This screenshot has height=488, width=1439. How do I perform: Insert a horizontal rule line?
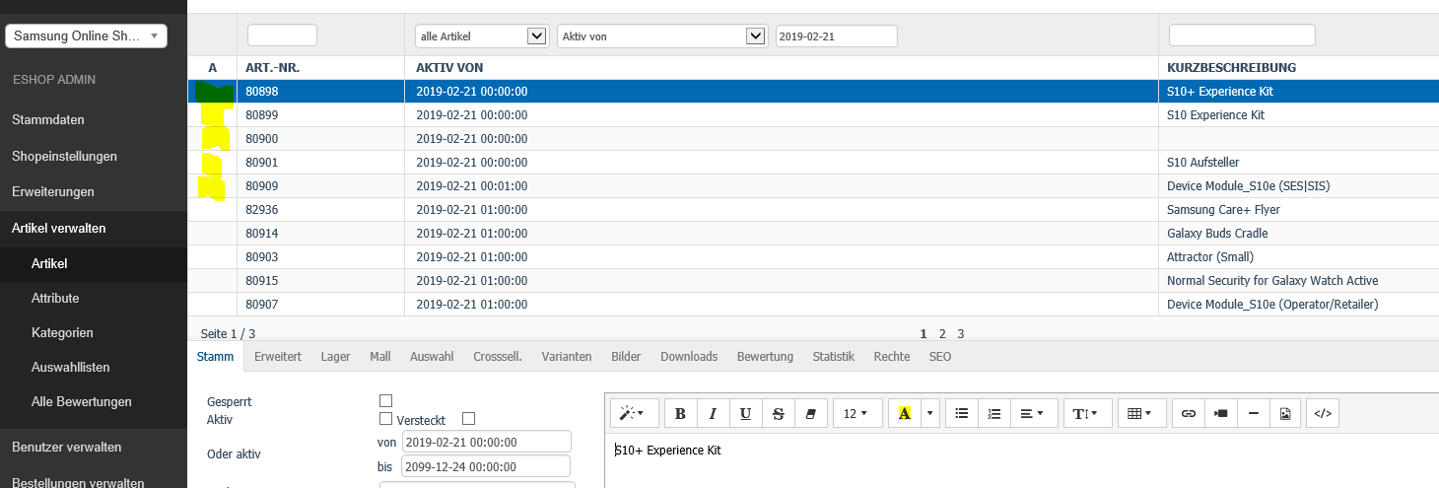coord(1253,414)
